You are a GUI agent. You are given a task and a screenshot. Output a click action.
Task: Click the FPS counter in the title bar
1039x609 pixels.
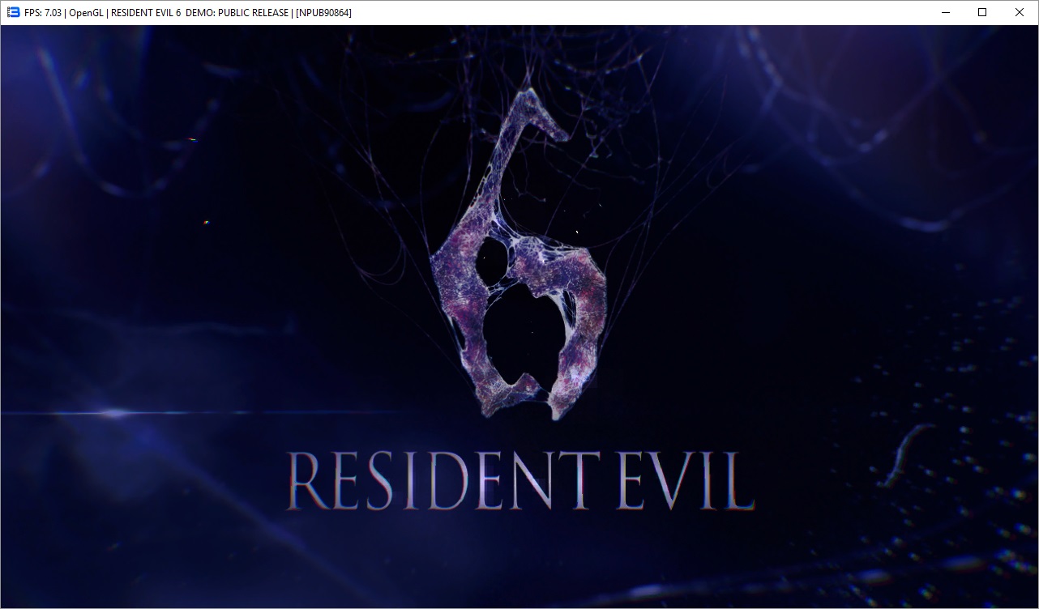[42, 13]
